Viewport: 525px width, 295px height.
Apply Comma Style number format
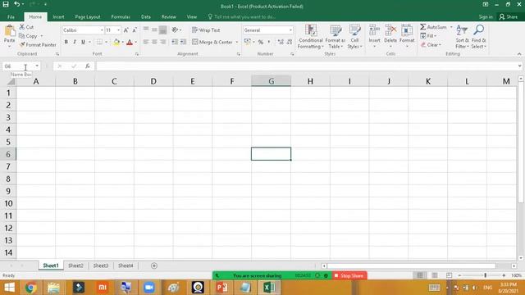[x=269, y=42]
